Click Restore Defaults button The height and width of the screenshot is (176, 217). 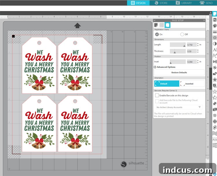pos(179,72)
